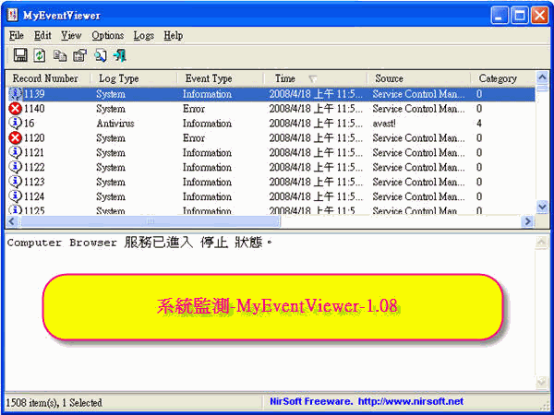Click the Refresh toolbar icon
Screen dimensions: 554x415
pos(40,55)
